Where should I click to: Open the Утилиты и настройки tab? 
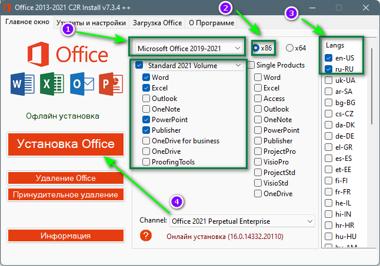[x=91, y=23]
